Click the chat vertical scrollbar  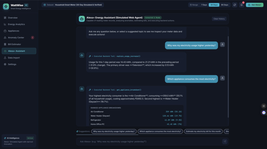(x=228, y=77)
